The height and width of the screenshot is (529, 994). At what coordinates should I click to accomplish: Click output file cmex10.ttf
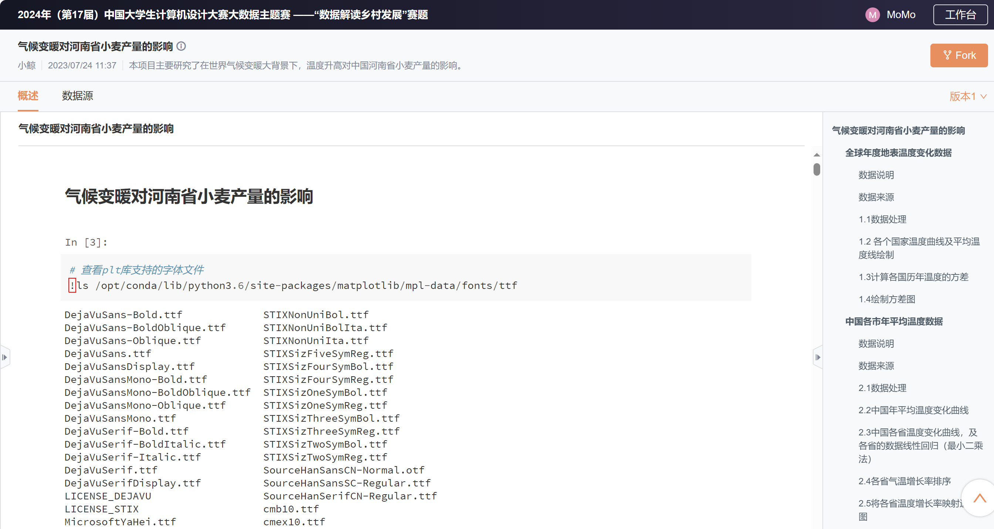tap(294, 522)
